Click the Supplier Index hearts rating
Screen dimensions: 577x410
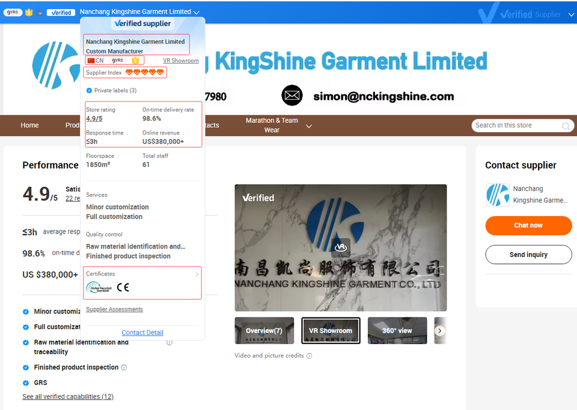click(x=145, y=73)
